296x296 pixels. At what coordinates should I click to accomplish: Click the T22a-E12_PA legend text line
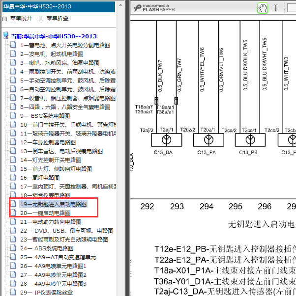pyautogui.click(x=225, y=260)
